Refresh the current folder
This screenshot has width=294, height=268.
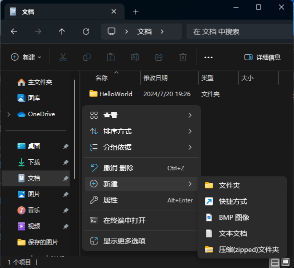click(86, 32)
